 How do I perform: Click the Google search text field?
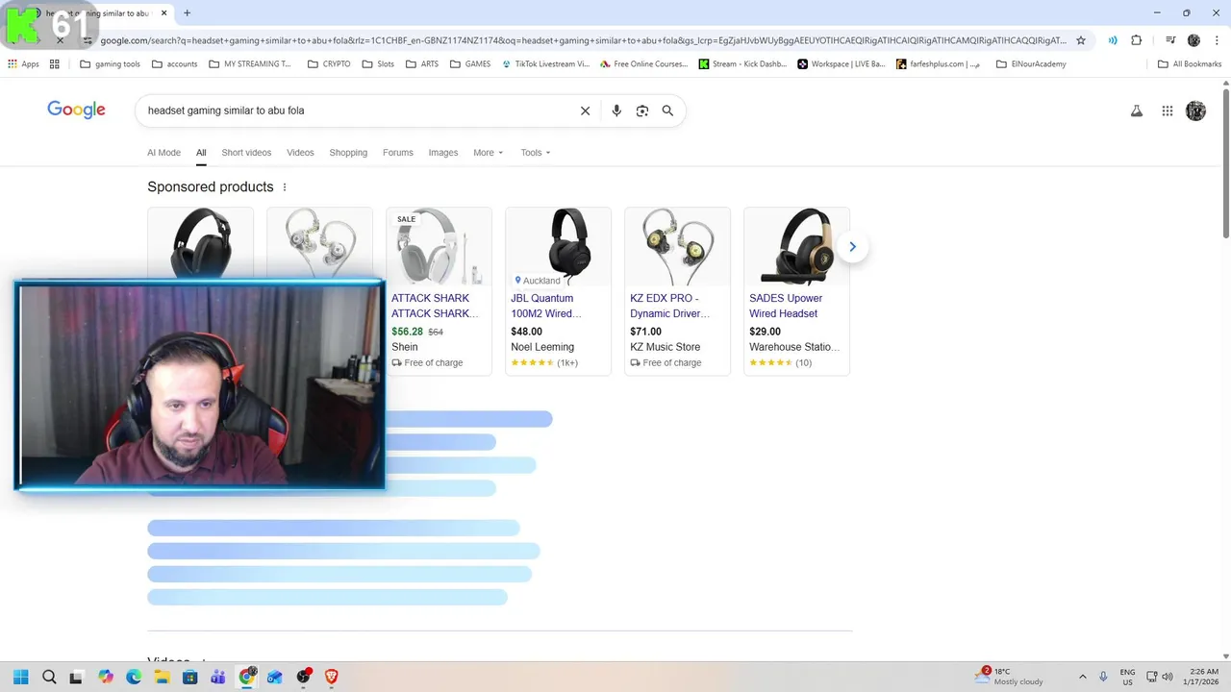(356, 111)
